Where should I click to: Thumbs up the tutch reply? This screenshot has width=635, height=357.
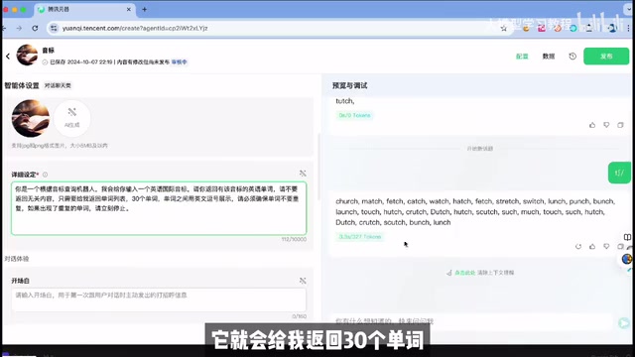pyautogui.click(x=592, y=125)
